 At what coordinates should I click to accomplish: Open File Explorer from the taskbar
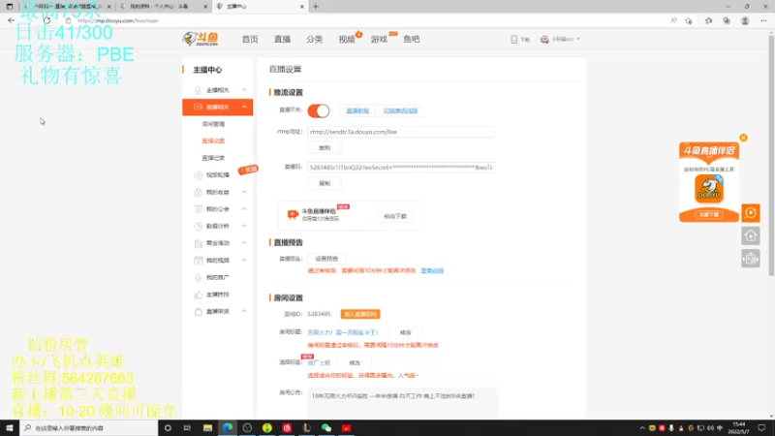pyautogui.click(x=207, y=427)
